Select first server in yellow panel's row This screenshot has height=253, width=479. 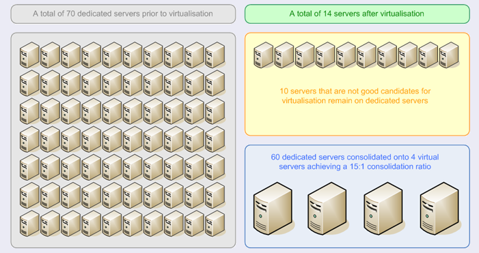[264, 55]
